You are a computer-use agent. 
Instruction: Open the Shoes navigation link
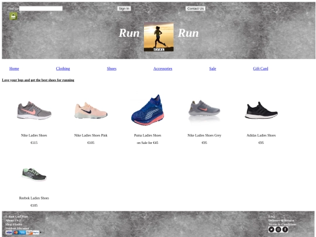click(112, 68)
